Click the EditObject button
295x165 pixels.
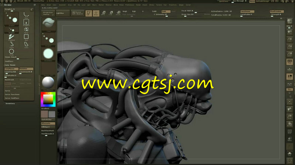point(48,127)
